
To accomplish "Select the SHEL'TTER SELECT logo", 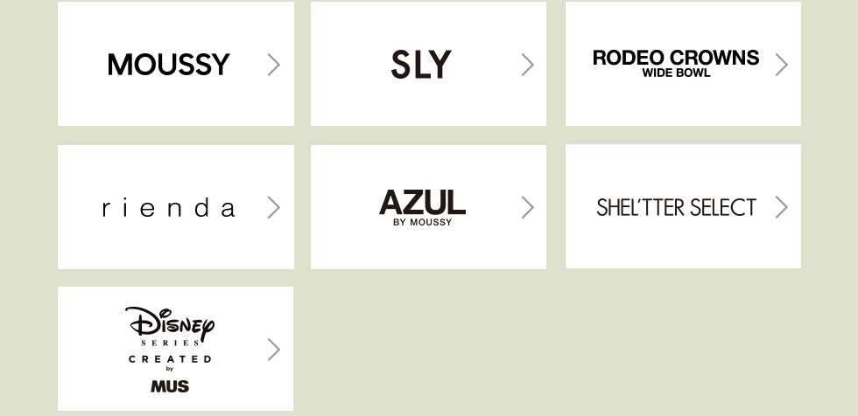I will coord(676,208).
